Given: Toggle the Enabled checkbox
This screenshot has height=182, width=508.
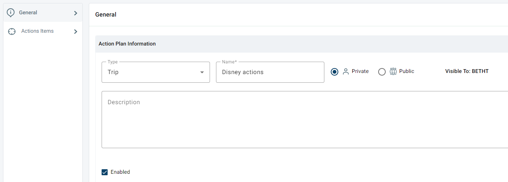Looking at the screenshot, I should (x=105, y=172).
